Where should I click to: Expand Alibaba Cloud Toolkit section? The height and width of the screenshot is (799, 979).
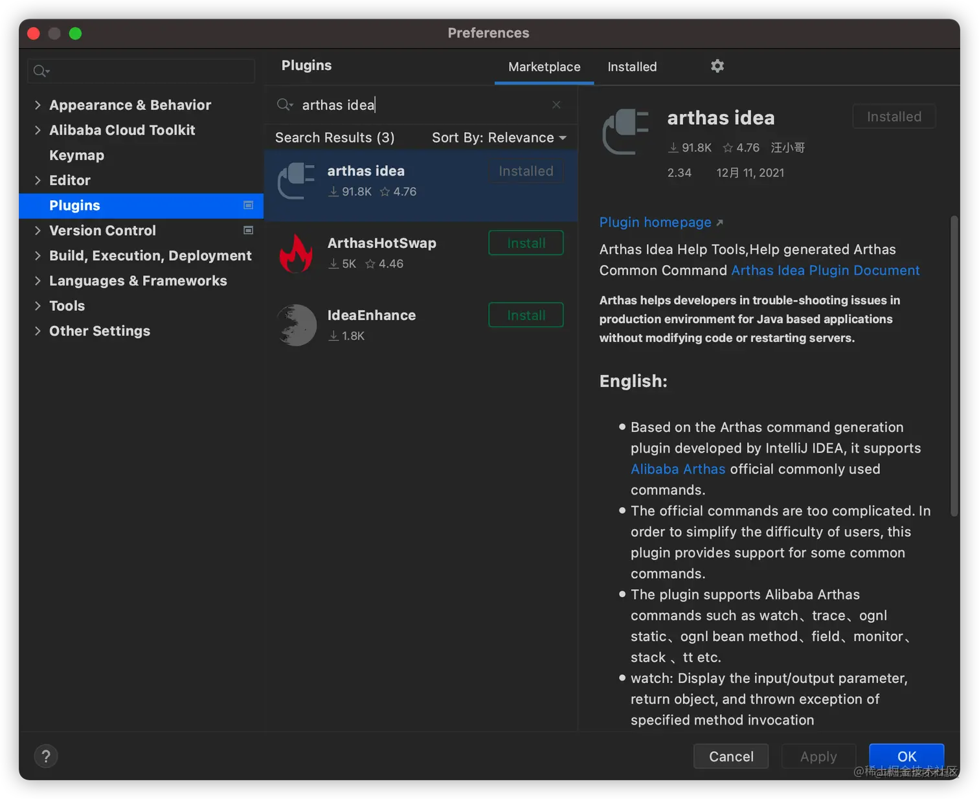click(38, 130)
